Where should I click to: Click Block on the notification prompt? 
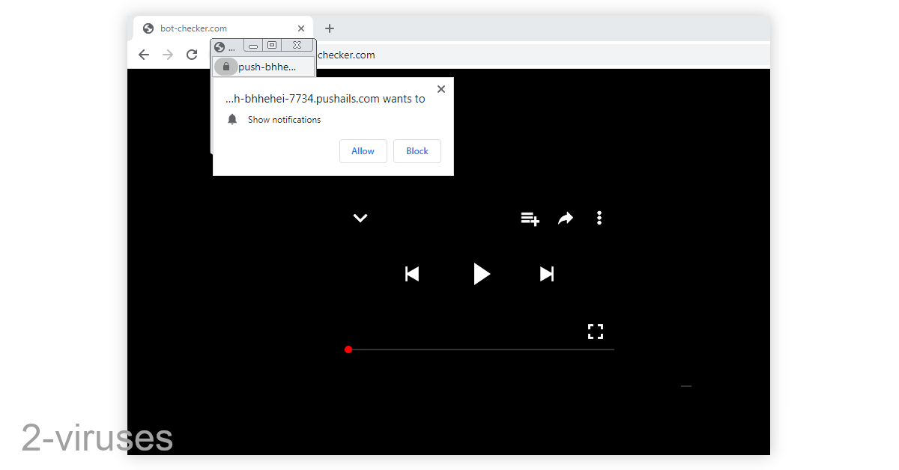pyautogui.click(x=417, y=150)
